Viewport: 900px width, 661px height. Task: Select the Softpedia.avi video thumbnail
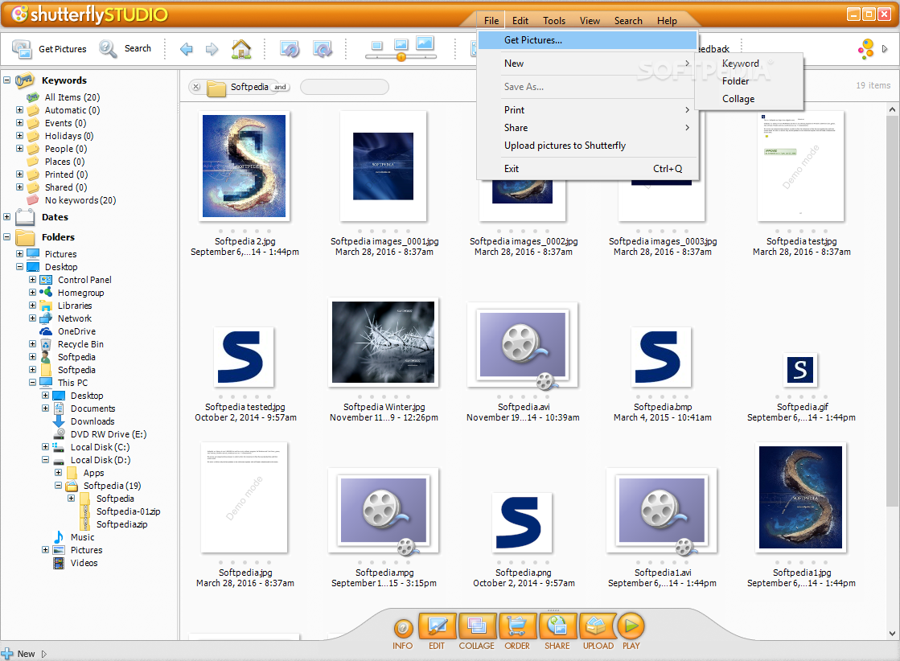click(x=522, y=346)
